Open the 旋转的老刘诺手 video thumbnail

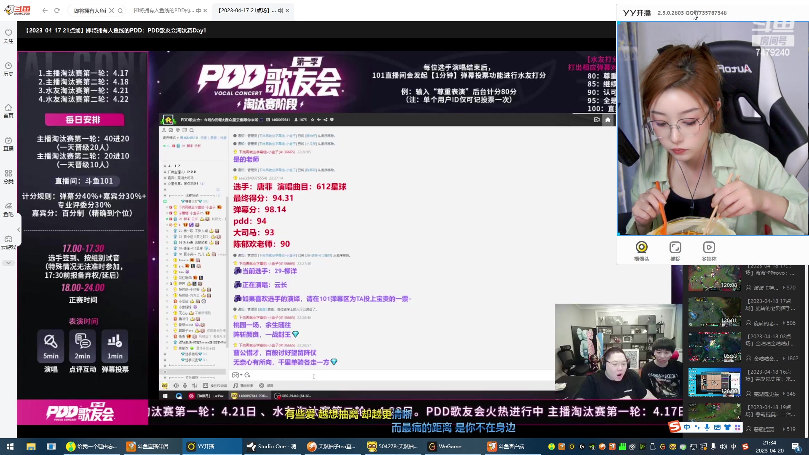[x=715, y=312]
